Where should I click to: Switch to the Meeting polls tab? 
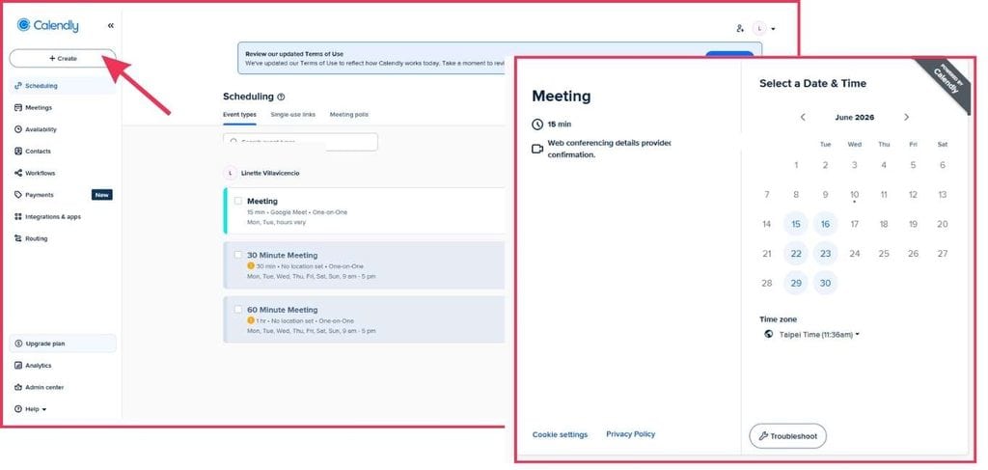(349, 115)
